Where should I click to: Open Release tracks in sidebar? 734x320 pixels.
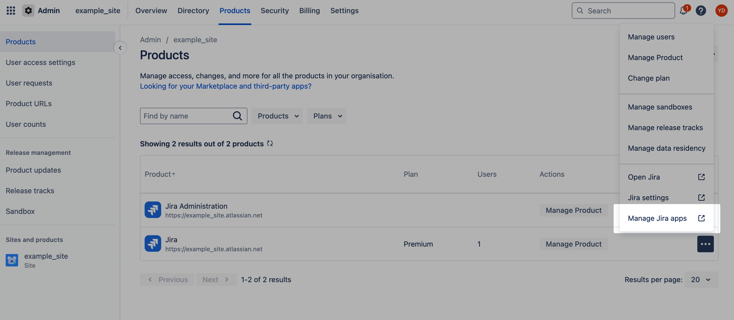coord(58,191)
